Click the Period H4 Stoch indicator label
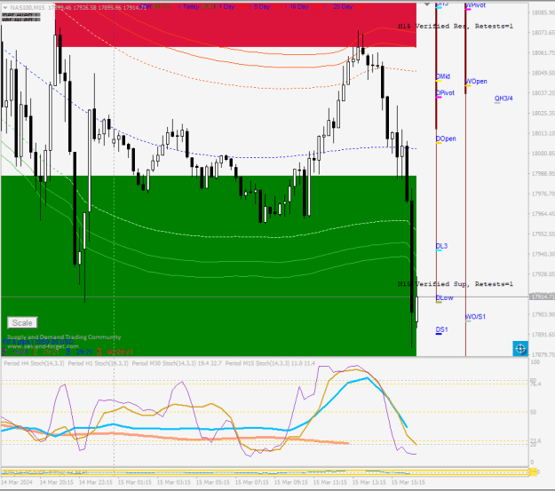The width and height of the screenshot is (555, 491). coord(34,363)
